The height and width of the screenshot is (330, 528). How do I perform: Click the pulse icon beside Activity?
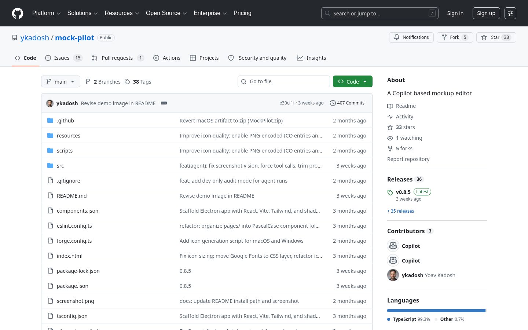390,117
